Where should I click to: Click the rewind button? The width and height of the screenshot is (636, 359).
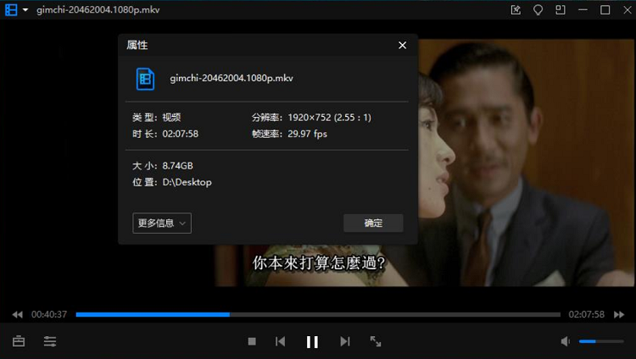(x=17, y=315)
